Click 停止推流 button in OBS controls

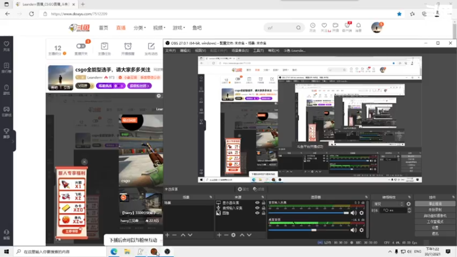[x=435, y=204]
